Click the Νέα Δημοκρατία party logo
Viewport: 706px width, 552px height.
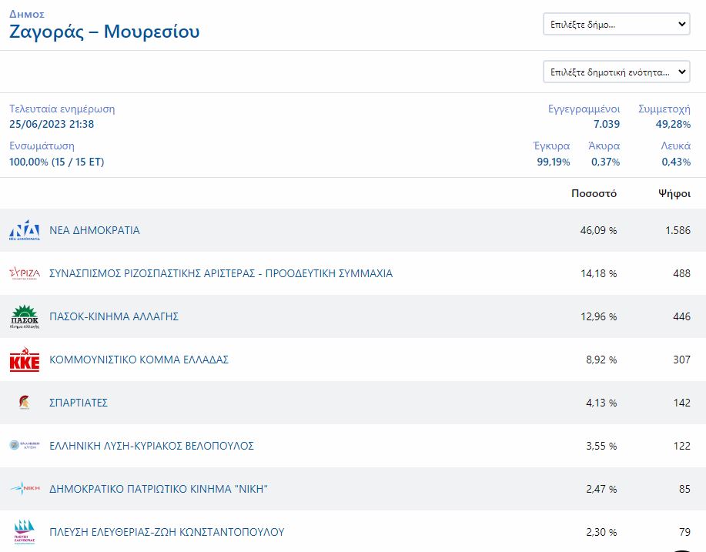coord(25,230)
